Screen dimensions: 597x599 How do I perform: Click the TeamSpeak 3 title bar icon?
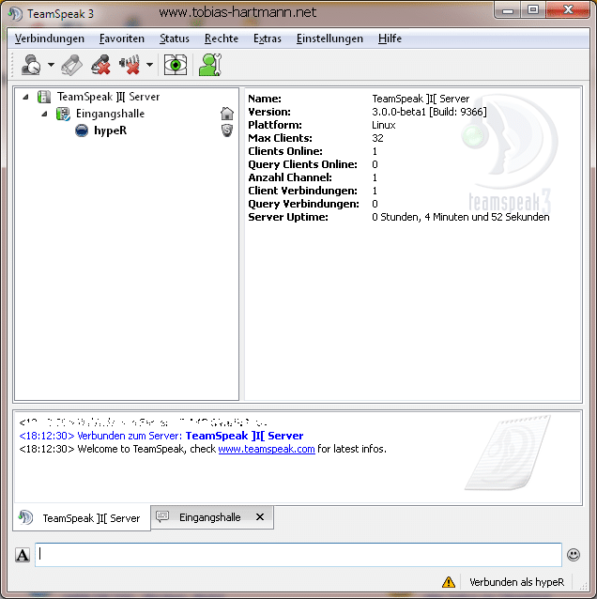click(15, 14)
